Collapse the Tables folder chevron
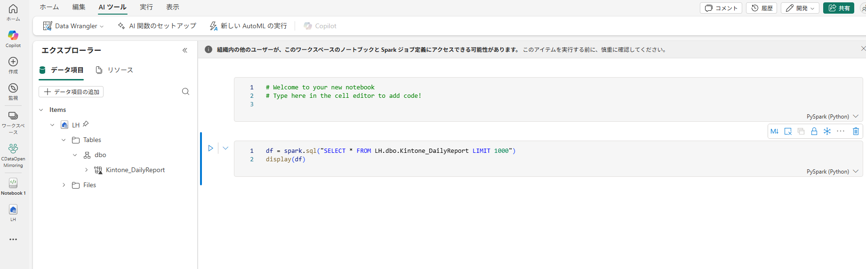Screen dimensions: 866x269 pos(64,140)
